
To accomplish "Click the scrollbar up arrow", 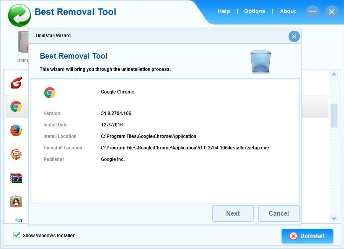I will point(334,74).
